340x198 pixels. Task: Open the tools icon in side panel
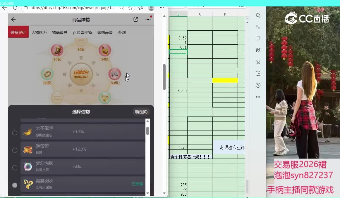pos(258,50)
